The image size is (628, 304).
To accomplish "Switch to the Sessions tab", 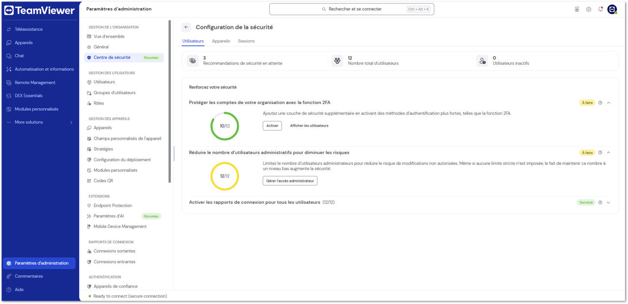I will click(246, 41).
